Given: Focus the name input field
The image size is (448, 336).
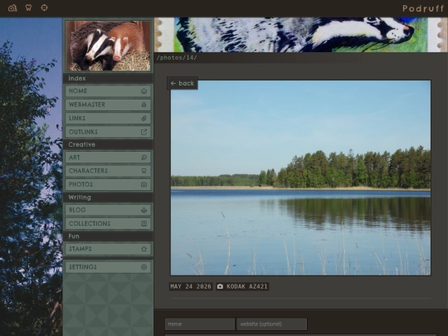Looking at the screenshot, I should [x=200, y=324].
